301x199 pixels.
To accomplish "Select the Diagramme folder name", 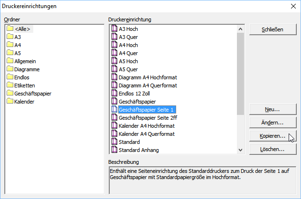I will pyautogui.click(x=27, y=69).
